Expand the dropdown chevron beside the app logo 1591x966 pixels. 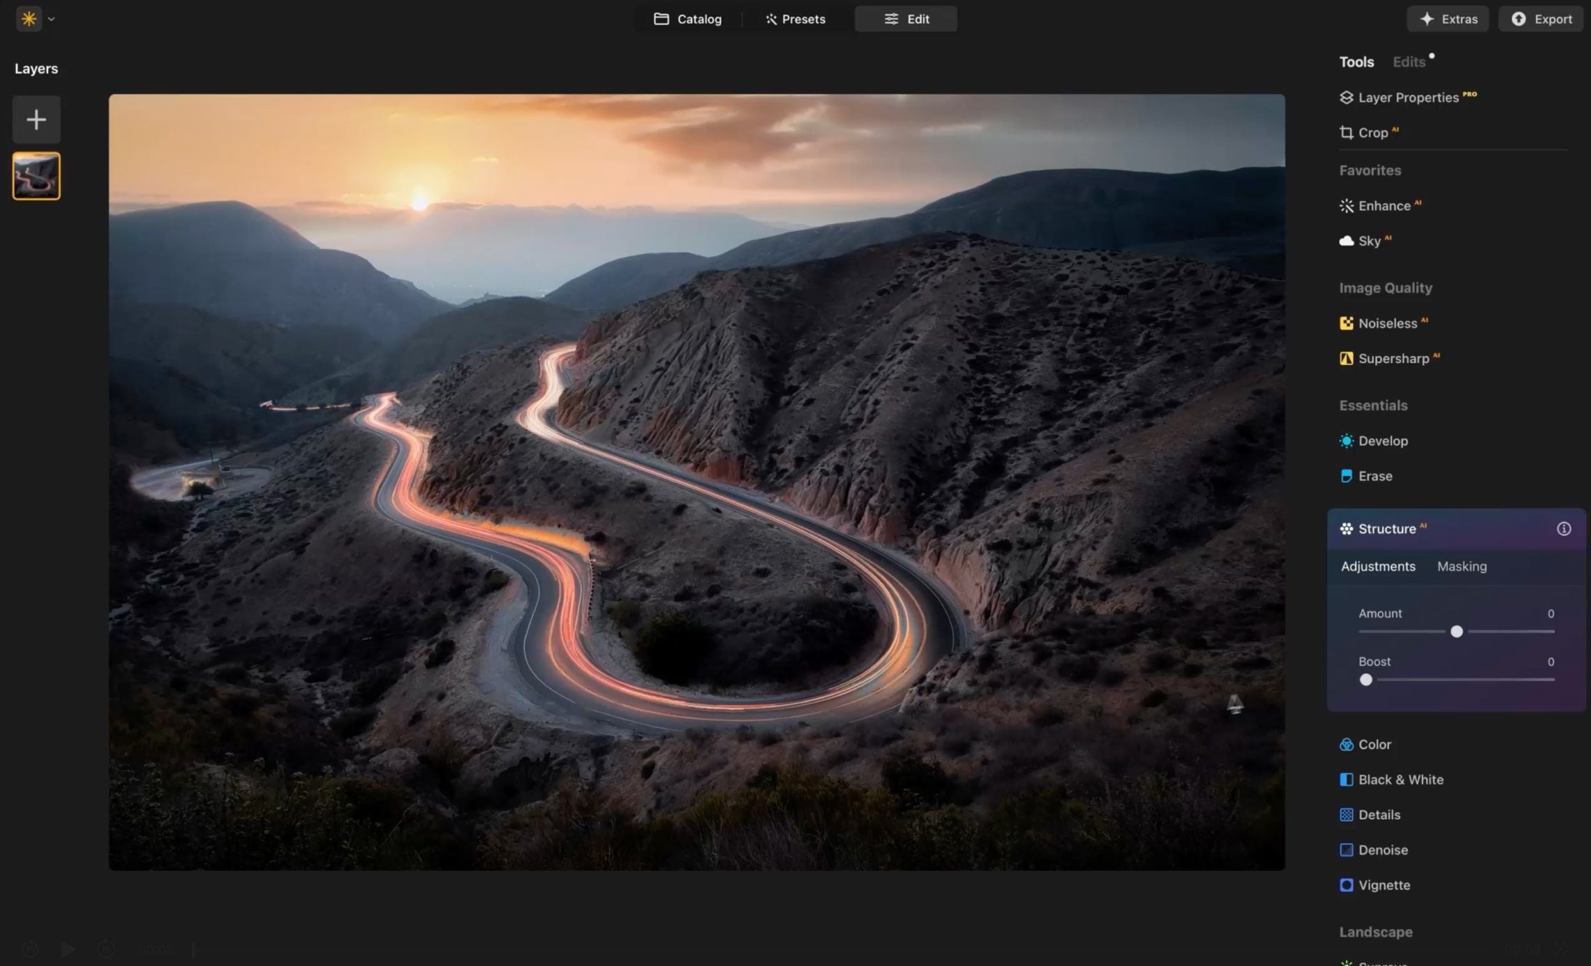click(x=51, y=20)
